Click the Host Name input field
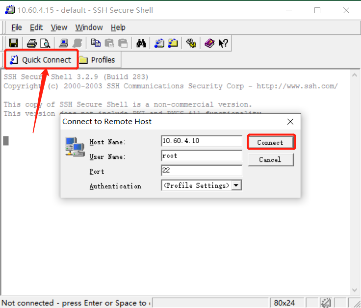The height and width of the screenshot is (308, 361). [x=202, y=141]
